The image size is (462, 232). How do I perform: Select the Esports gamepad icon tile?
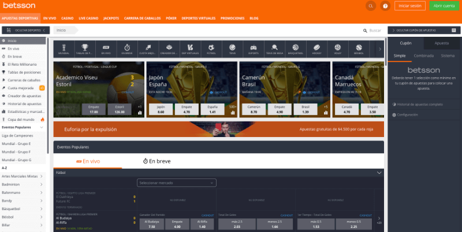tap(254, 49)
